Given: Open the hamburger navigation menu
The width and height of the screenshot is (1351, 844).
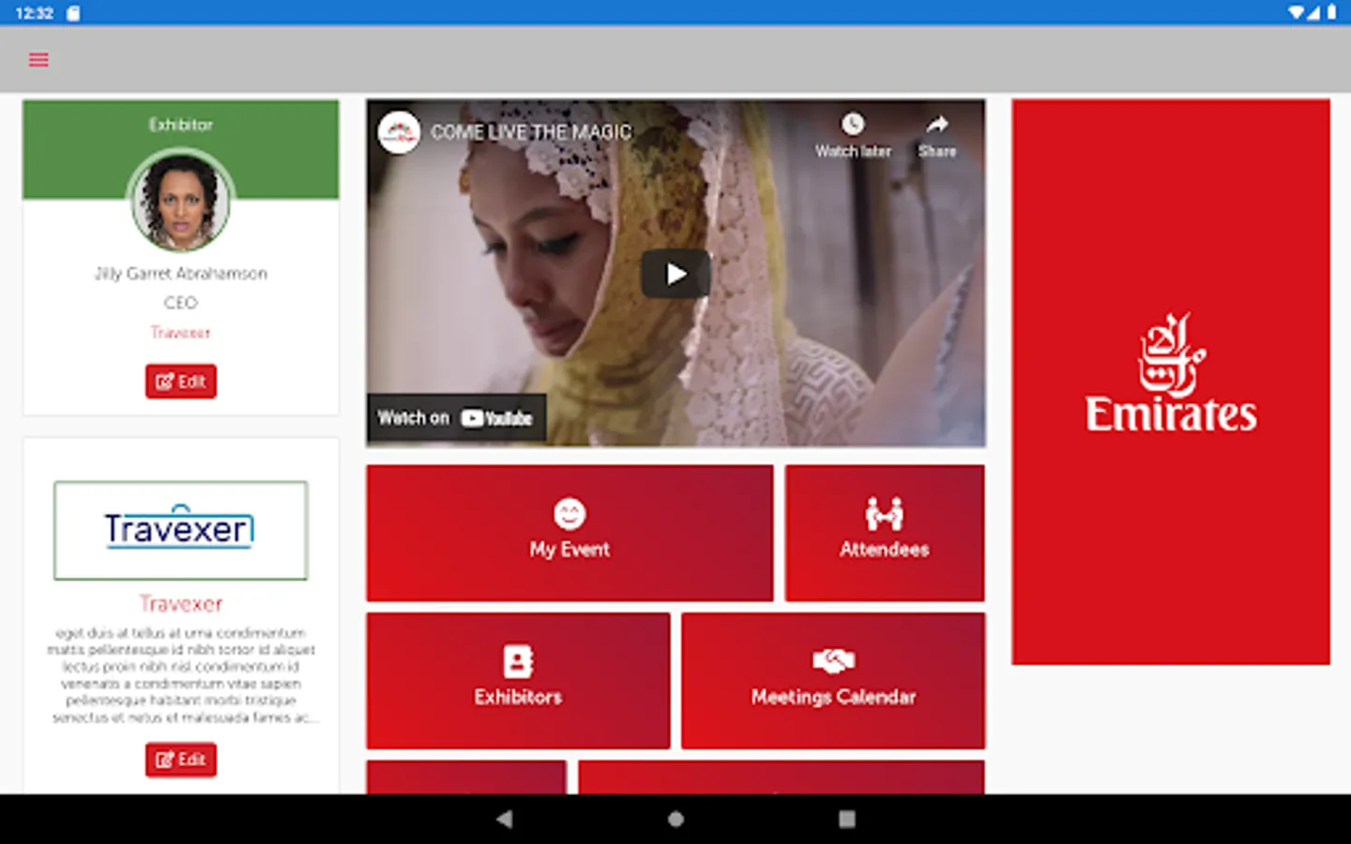Looking at the screenshot, I should tap(38, 60).
